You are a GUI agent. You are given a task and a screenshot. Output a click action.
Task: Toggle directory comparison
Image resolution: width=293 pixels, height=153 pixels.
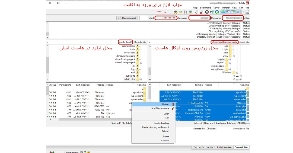point(185,12)
